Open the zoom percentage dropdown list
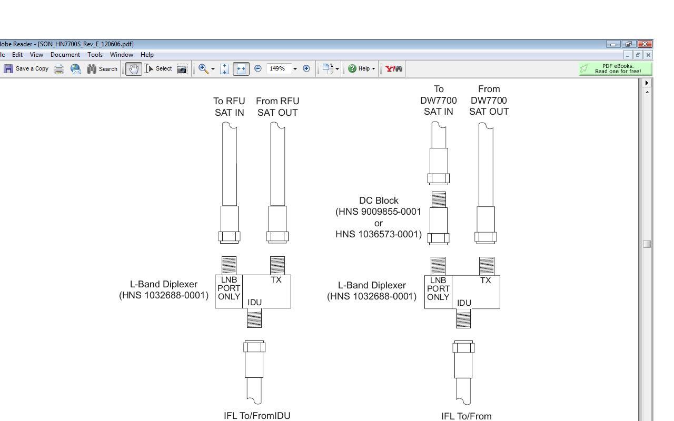 click(x=295, y=69)
